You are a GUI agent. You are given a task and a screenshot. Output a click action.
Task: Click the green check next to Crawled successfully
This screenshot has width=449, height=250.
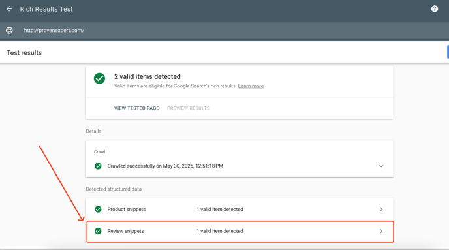98,166
